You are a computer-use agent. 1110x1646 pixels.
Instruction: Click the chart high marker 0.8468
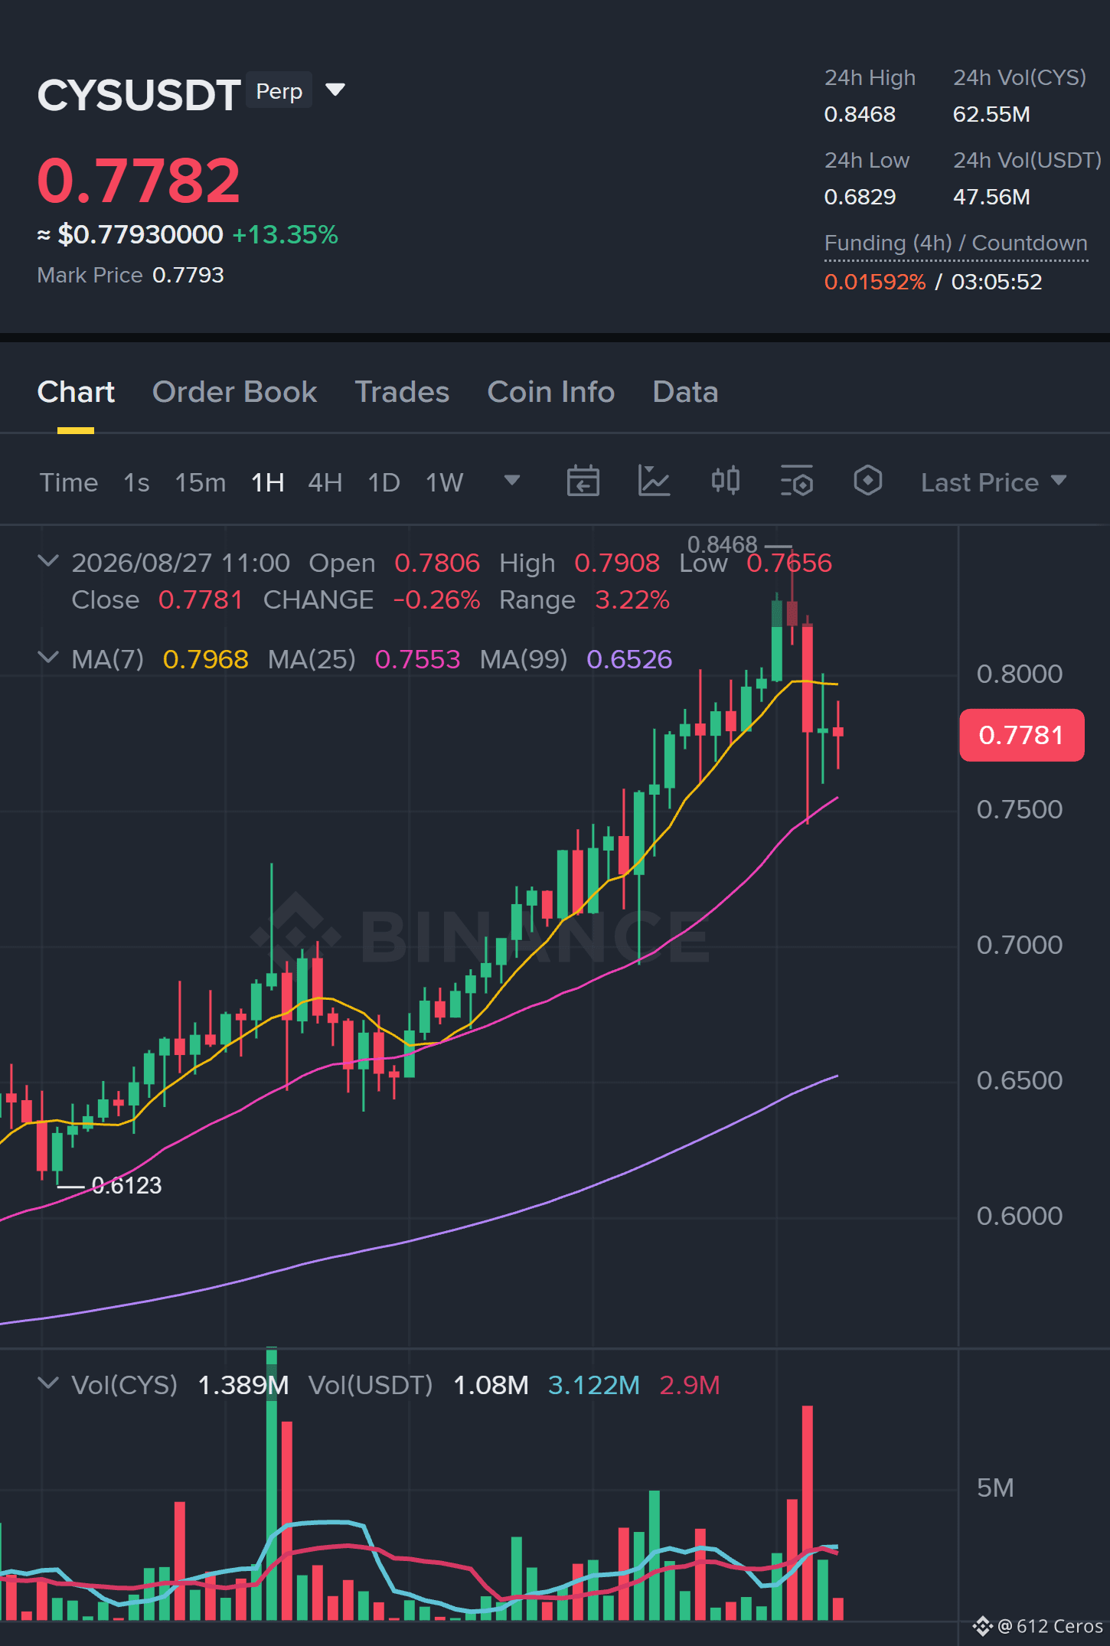(x=722, y=544)
